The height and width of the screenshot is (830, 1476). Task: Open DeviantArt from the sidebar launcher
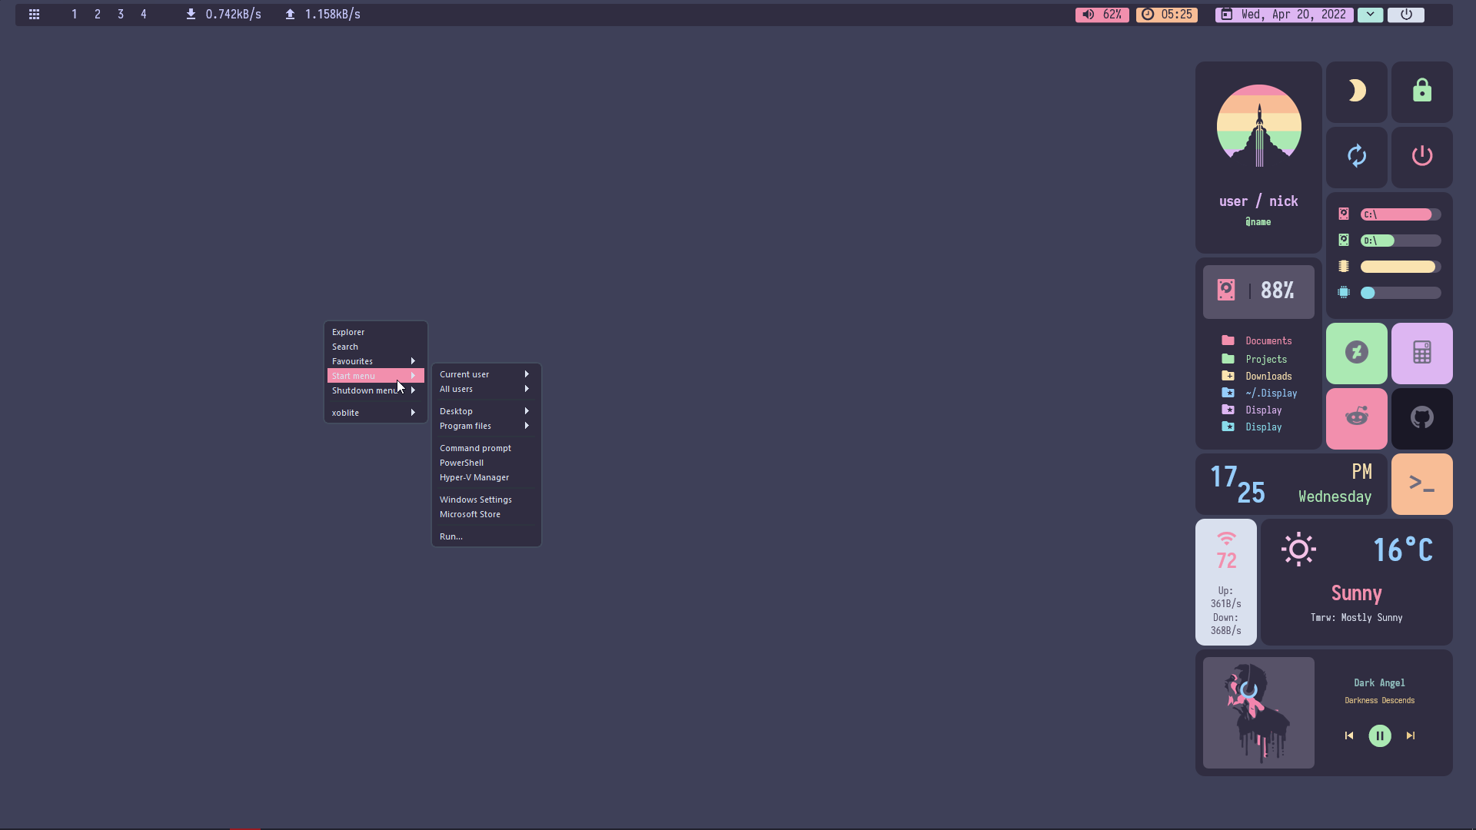[1356, 353]
